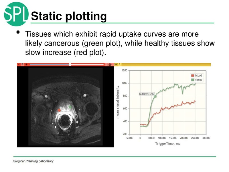The image size is (229, 172).
Task: Click the green tissue legend swatch
Action: click(x=193, y=80)
